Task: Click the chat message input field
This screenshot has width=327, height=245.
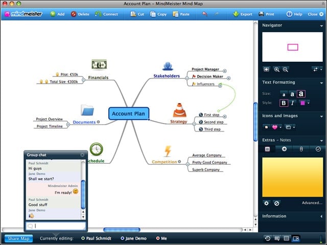Action: (56, 226)
